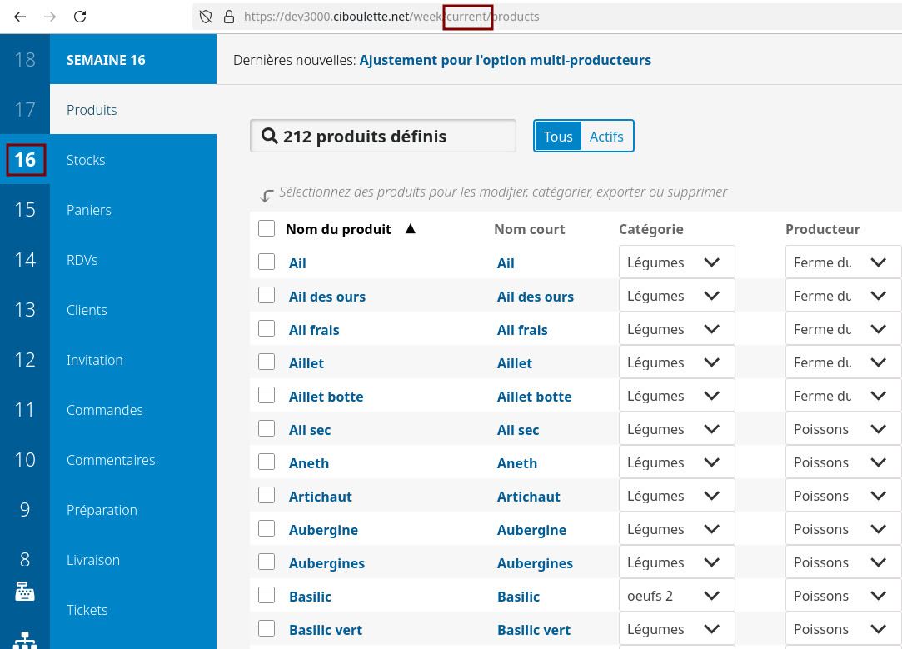Expand the producer dropdown for Ail frais

click(x=843, y=329)
